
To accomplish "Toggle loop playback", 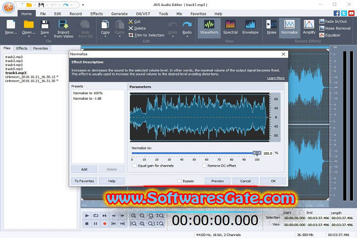I will 96,216.
